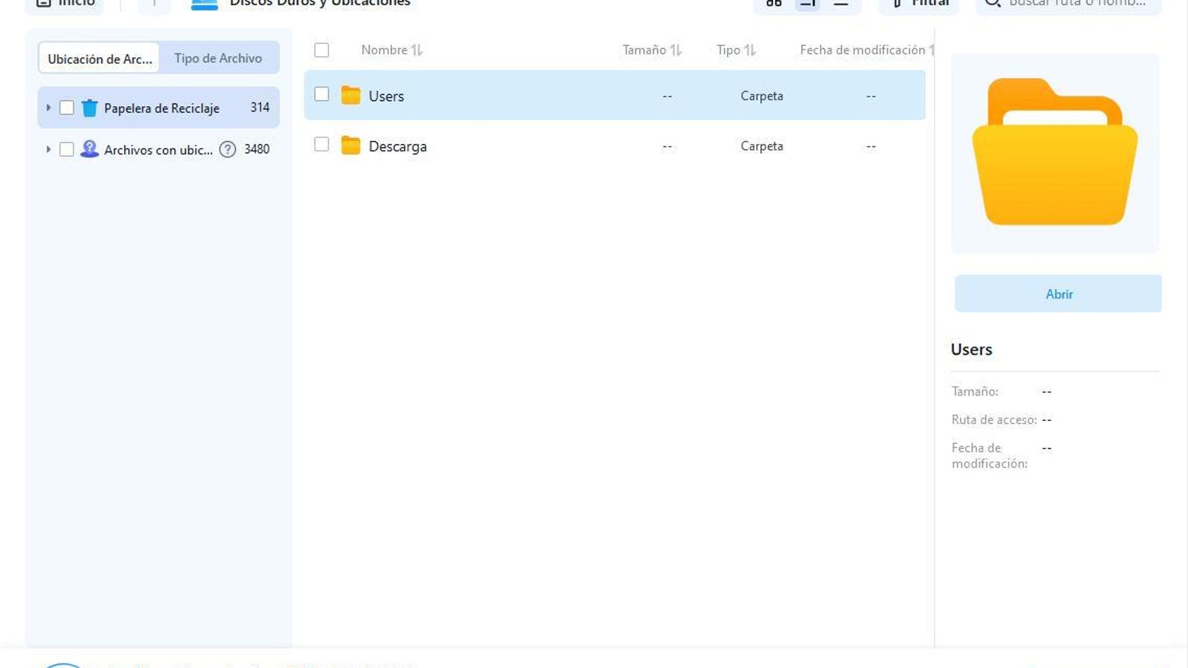Expand the Archivos con ubicación tree item
This screenshot has width=1188, height=668.
(48, 149)
